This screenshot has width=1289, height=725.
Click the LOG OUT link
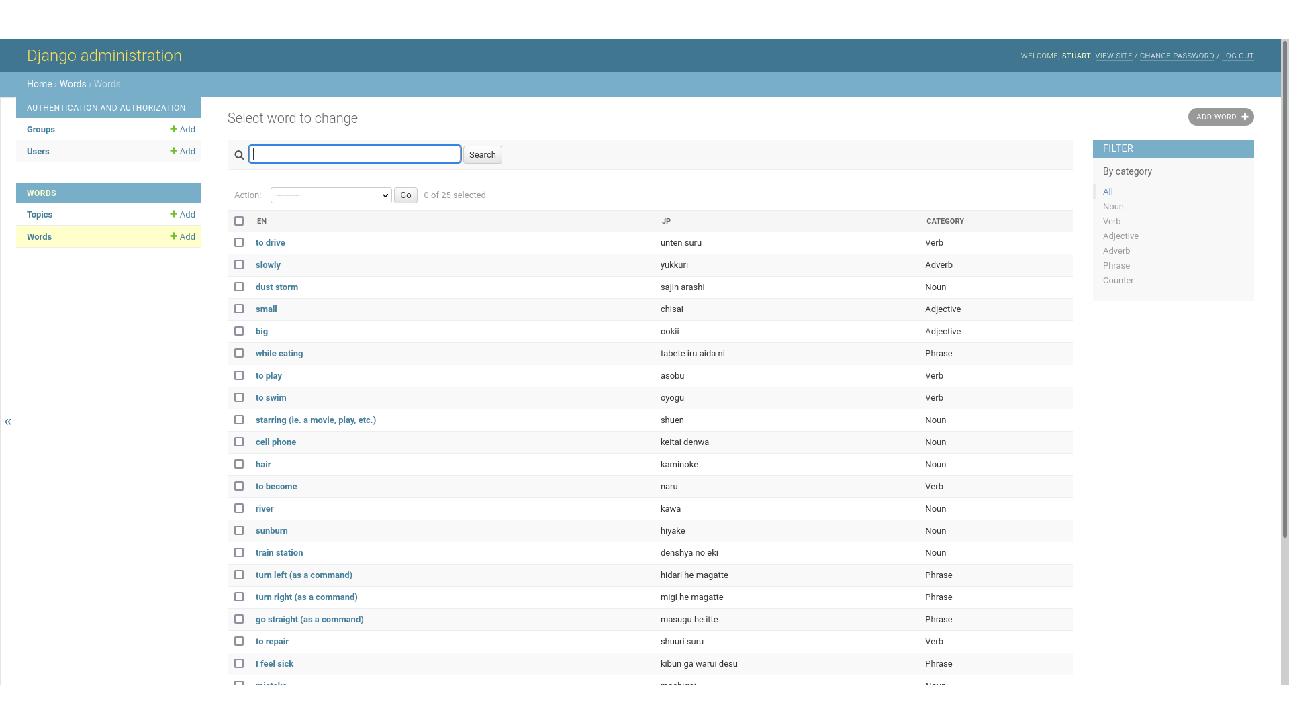point(1237,56)
